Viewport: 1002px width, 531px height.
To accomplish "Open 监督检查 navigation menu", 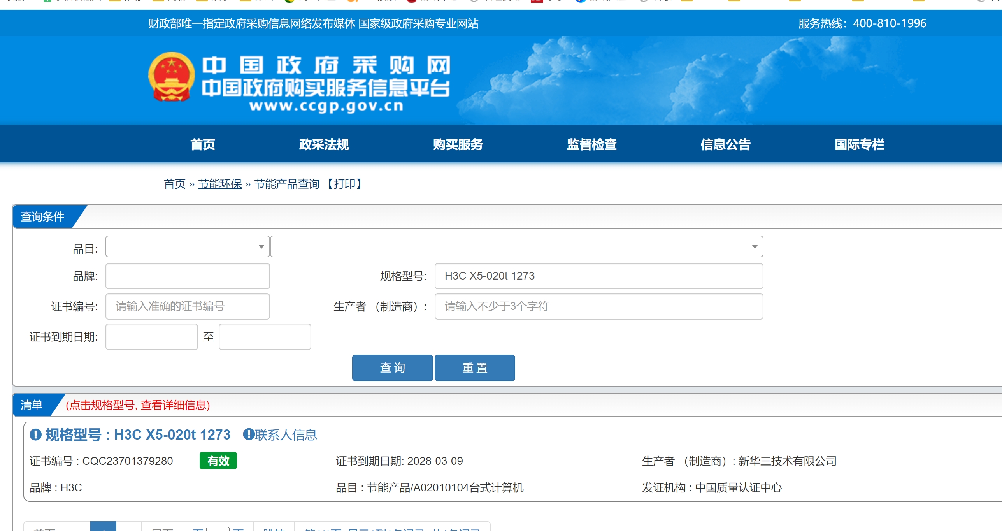I will [x=591, y=144].
